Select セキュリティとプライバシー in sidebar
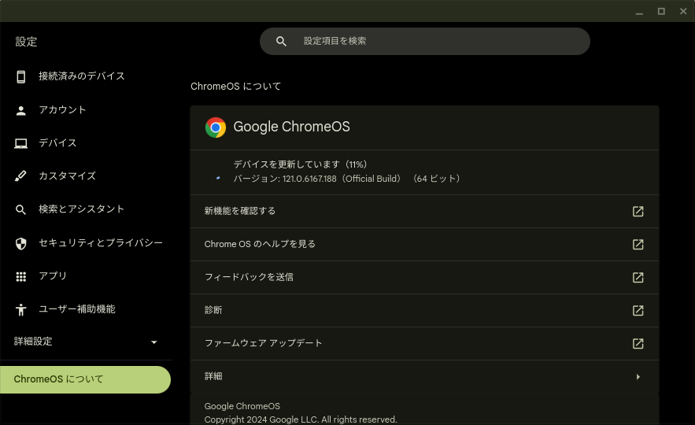 [86, 243]
